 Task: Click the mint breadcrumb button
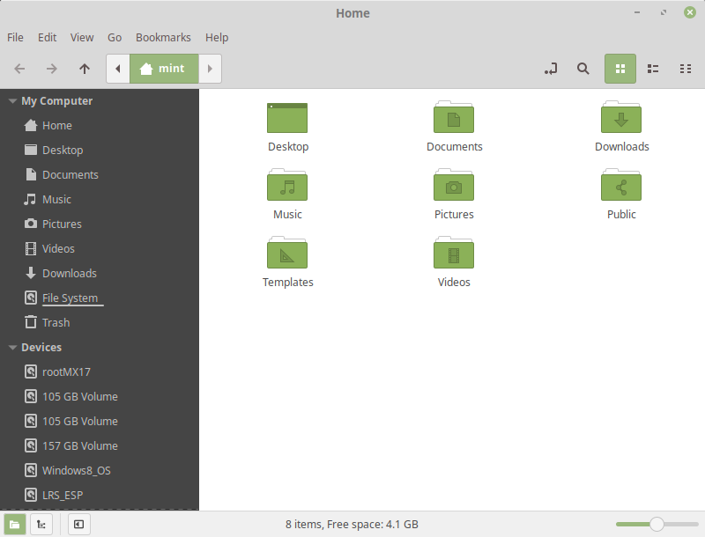tap(164, 69)
